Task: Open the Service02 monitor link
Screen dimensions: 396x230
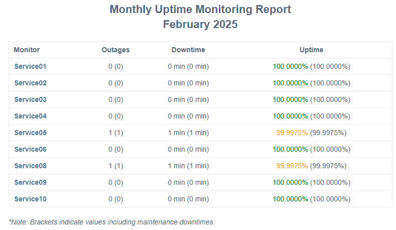Action: pos(30,83)
